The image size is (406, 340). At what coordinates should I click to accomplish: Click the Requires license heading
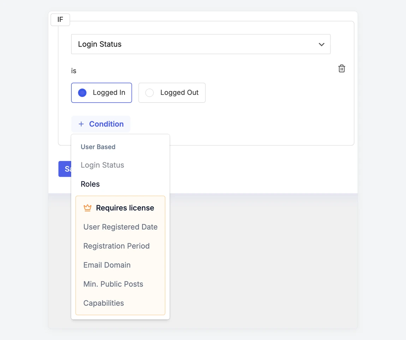tap(125, 208)
